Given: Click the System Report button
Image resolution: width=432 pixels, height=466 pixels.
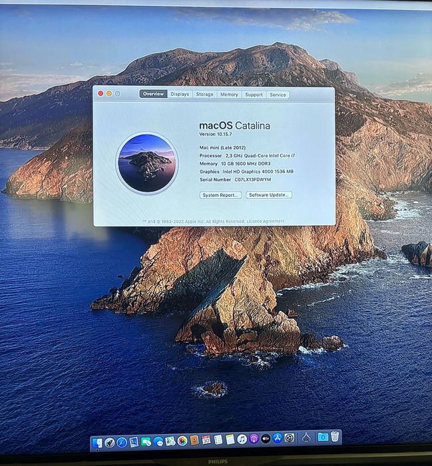Looking at the screenshot, I should pyautogui.click(x=220, y=195).
